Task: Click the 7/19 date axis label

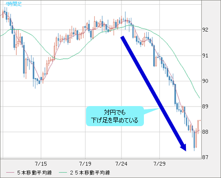Action: coord(85,164)
